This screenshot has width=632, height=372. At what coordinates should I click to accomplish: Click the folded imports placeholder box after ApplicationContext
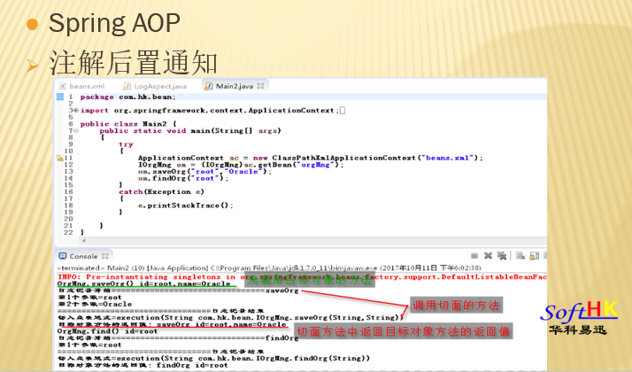tap(343, 111)
